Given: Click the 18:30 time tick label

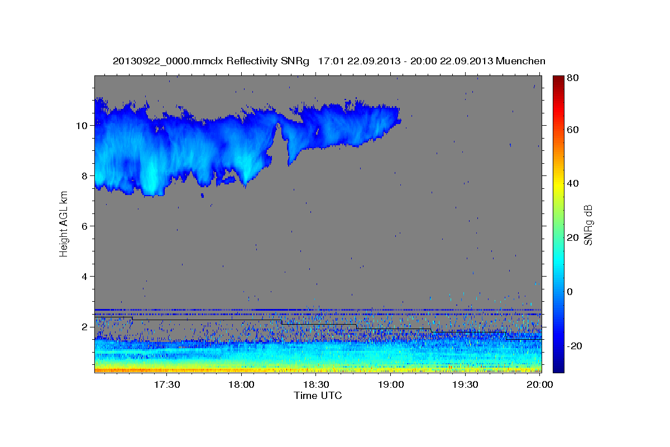Looking at the screenshot, I should click(315, 384).
